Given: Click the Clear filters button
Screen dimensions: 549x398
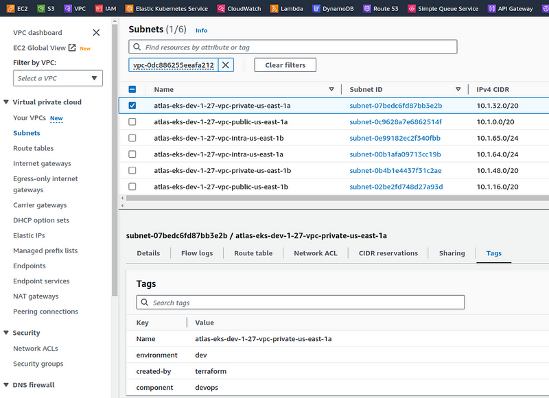Looking at the screenshot, I should pos(285,65).
